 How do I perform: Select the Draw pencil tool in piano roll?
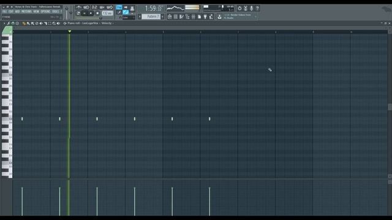pos(24,23)
